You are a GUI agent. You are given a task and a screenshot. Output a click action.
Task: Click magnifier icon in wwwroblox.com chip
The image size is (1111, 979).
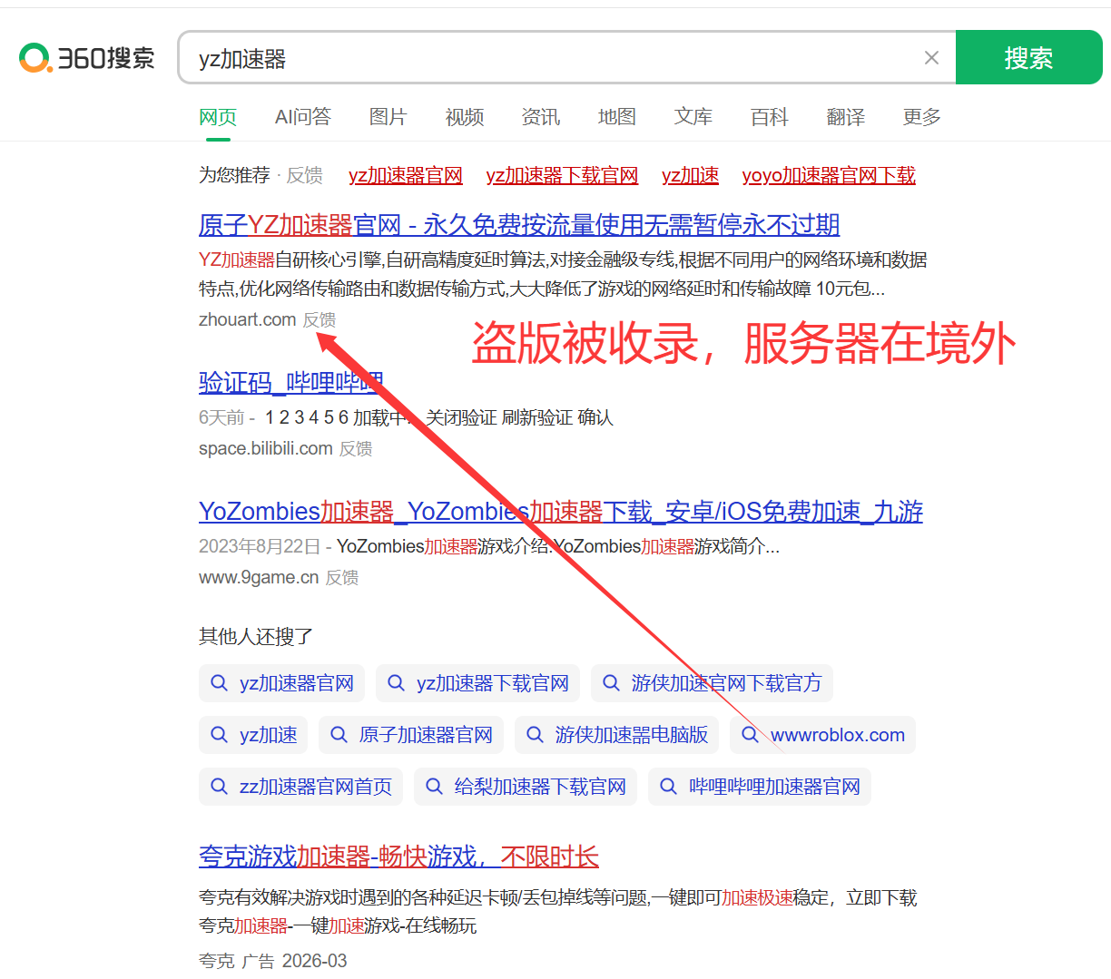(750, 735)
